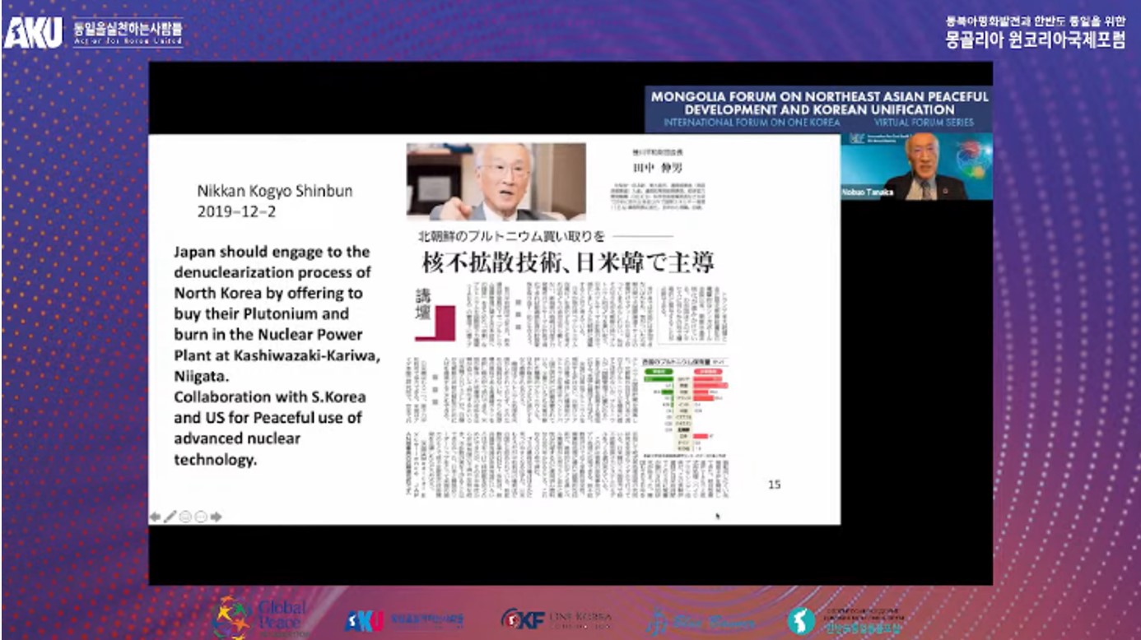Open the three-dots slideshow options icon
Viewport: 1141px width, 640px height.
[x=201, y=517]
